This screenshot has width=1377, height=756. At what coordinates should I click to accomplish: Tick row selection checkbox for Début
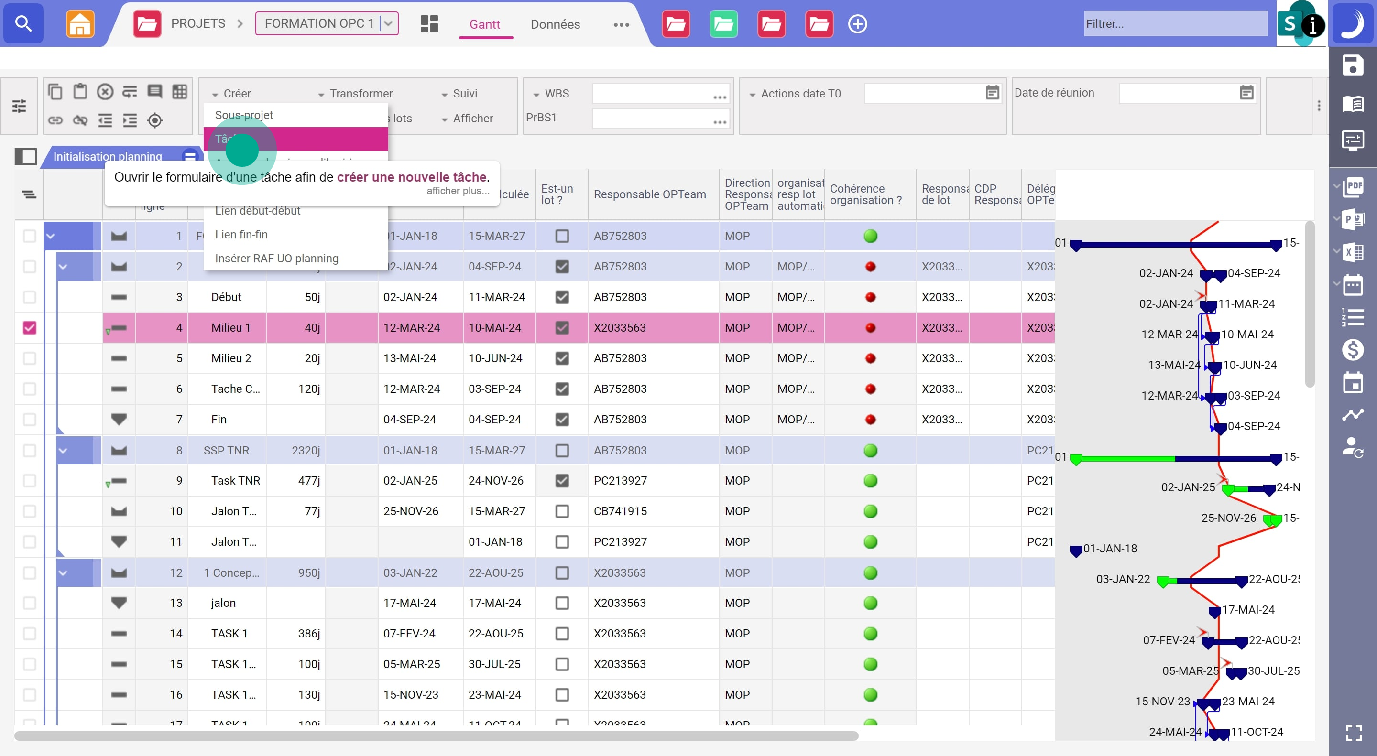[x=29, y=297]
